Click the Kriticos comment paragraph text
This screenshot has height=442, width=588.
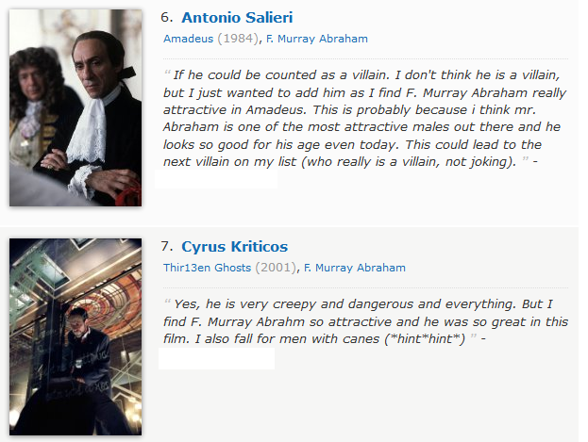[x=365, y=321]
